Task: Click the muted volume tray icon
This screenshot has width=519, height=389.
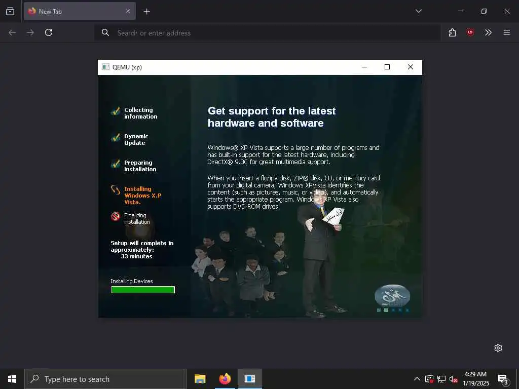Action: [x=454, y=379]
